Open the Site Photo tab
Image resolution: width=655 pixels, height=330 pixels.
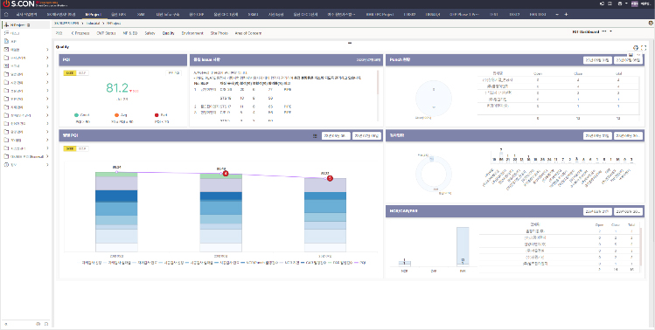pos(219,33)
